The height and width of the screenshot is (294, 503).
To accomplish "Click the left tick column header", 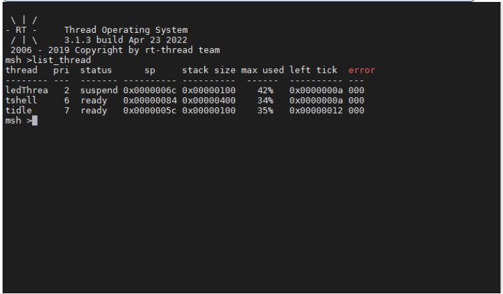I will [x=313, y=69].
